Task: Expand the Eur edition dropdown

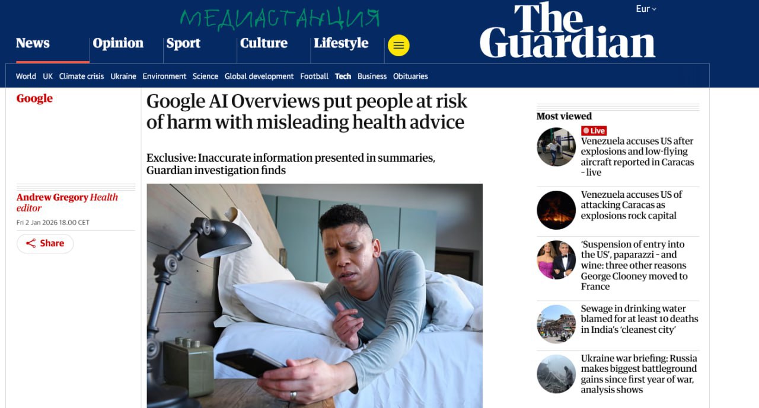Action: point(646,9)
